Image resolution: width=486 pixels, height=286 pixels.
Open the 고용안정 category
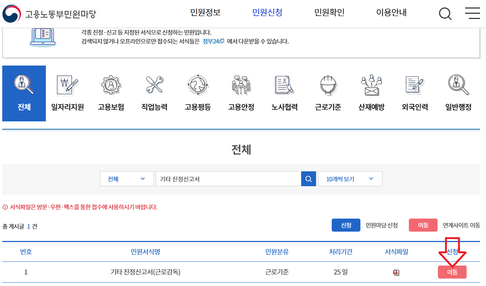point(241,91)
